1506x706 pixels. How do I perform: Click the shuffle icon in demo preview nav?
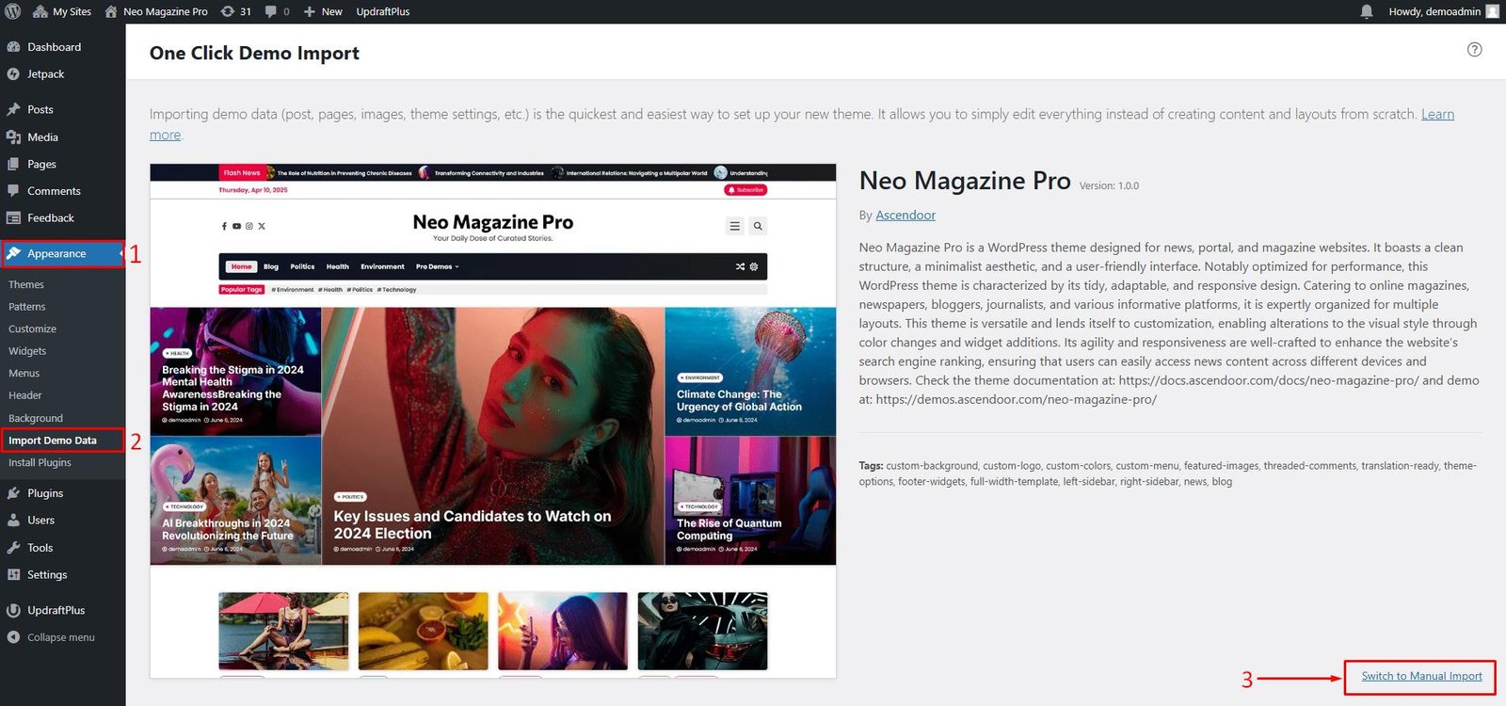[x=740, y=266]
